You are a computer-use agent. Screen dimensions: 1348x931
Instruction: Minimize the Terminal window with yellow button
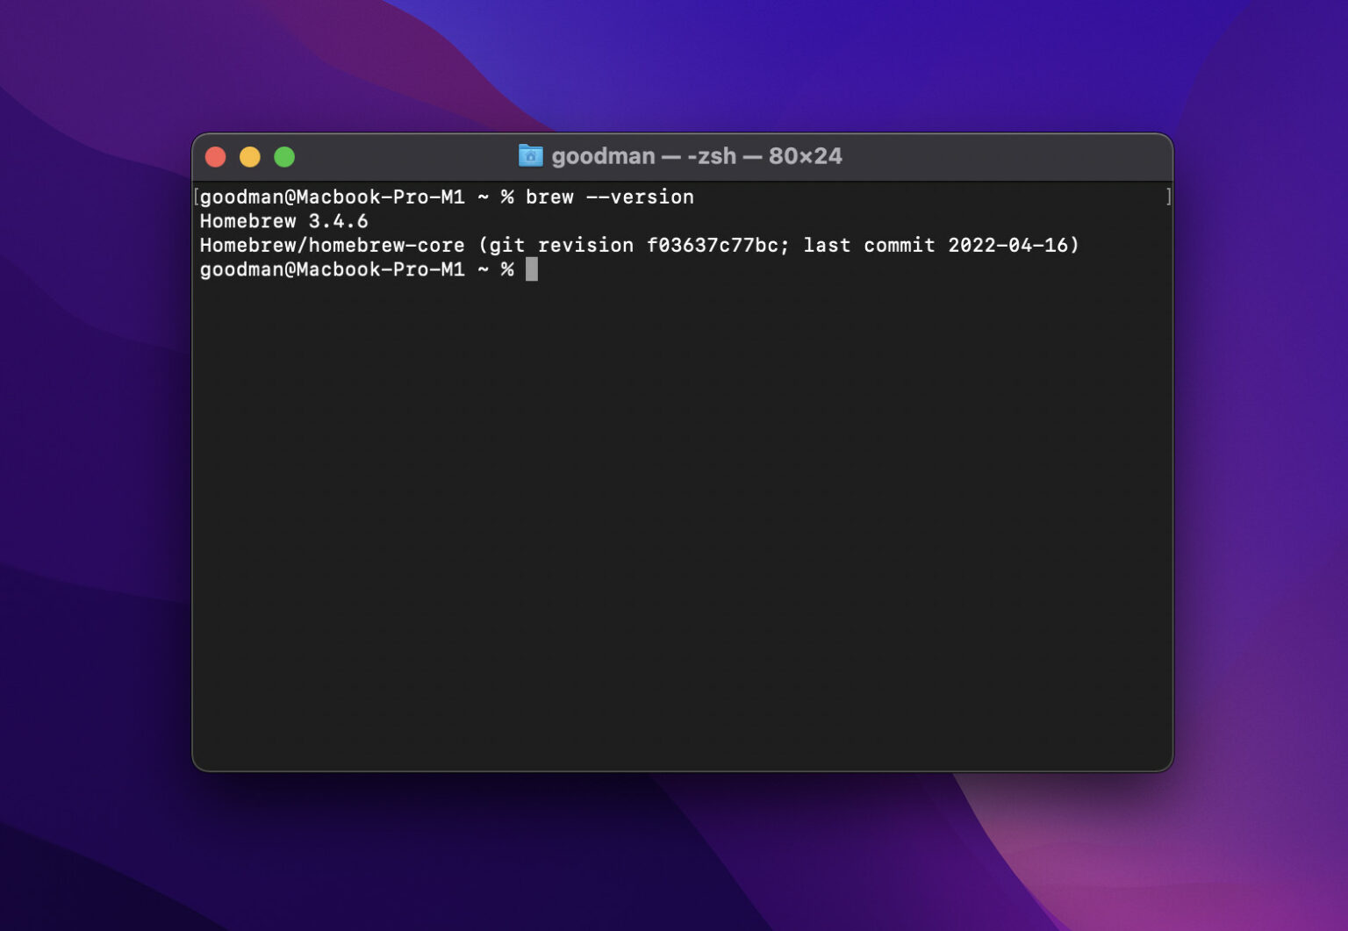tap(250, 157)
